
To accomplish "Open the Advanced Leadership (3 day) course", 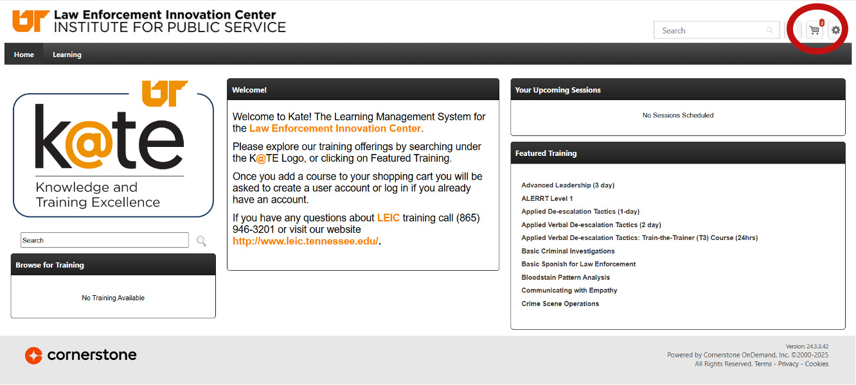I will (567, 185).
